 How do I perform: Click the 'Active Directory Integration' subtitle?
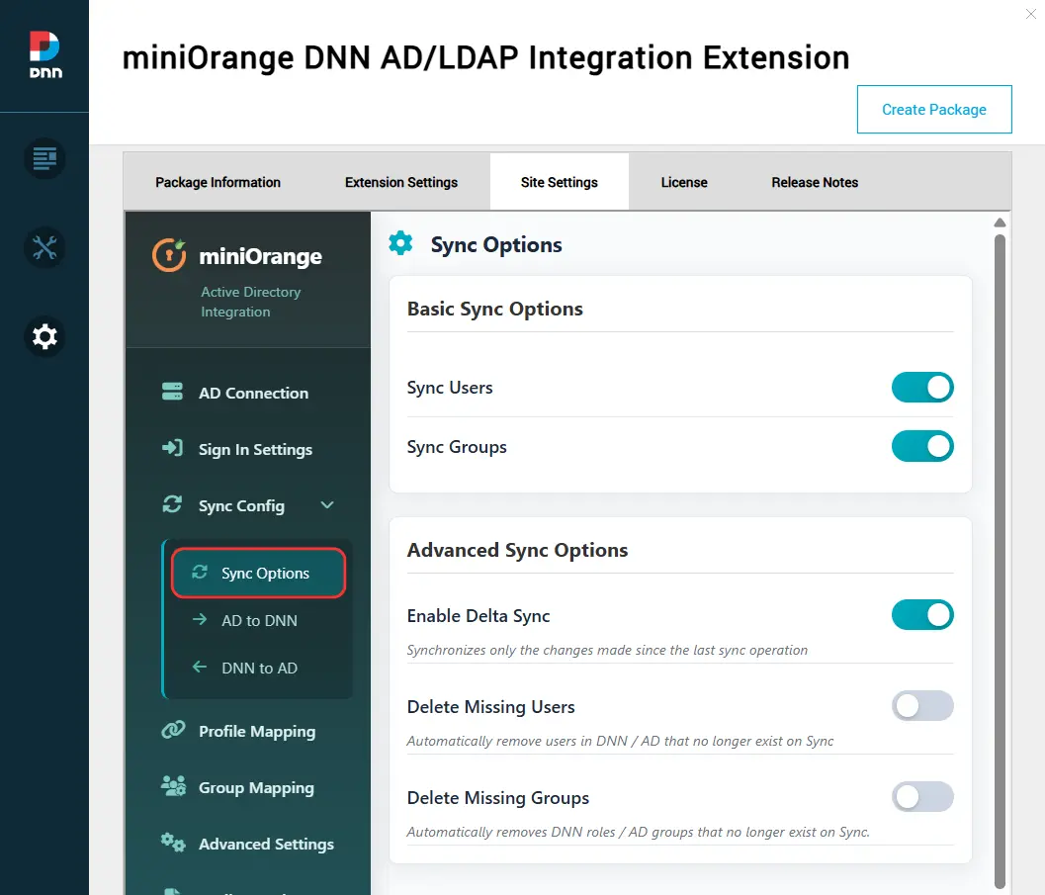point(250,302)
